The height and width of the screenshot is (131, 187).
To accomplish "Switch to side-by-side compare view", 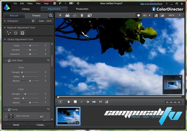I will [x=145, y=15].
